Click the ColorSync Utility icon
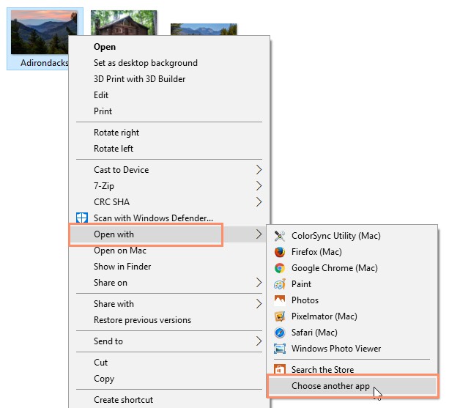The image size is (449, 408). tap(279, 236)
